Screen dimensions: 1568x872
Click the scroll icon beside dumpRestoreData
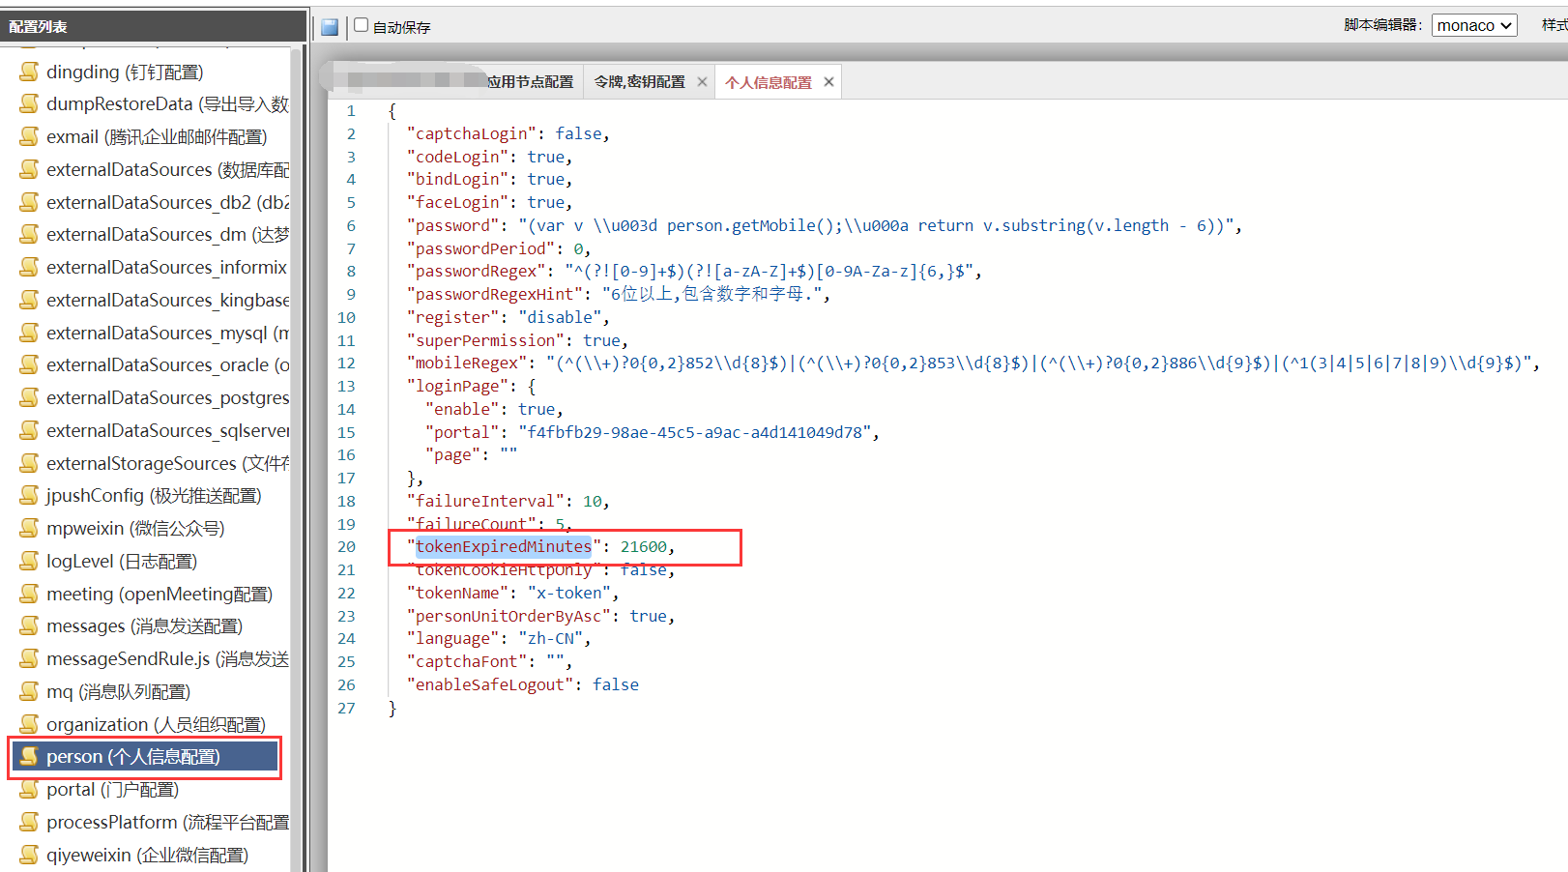pyautogui.click(x=30, y=103)
